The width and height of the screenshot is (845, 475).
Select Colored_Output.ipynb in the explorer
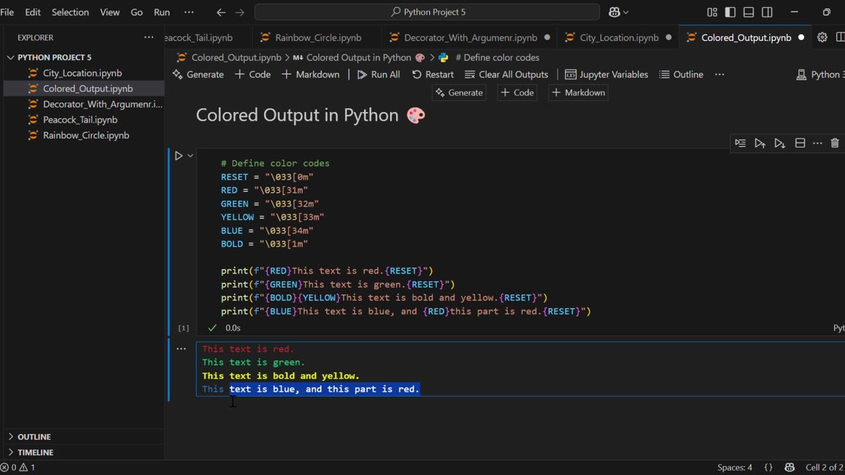(83, 88)
